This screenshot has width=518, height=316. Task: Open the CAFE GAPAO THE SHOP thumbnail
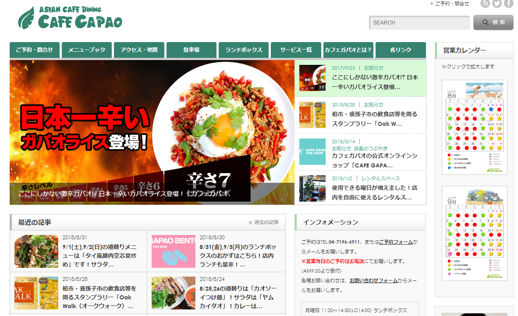click(x=312, y=152)
